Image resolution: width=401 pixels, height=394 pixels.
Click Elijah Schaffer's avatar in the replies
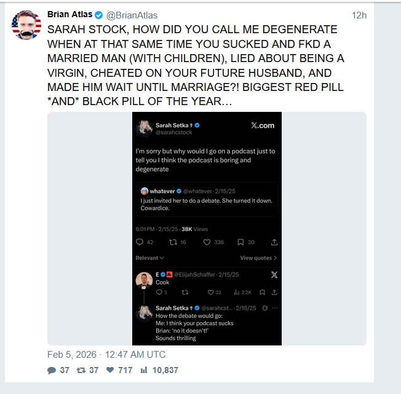tap(144, 280)
